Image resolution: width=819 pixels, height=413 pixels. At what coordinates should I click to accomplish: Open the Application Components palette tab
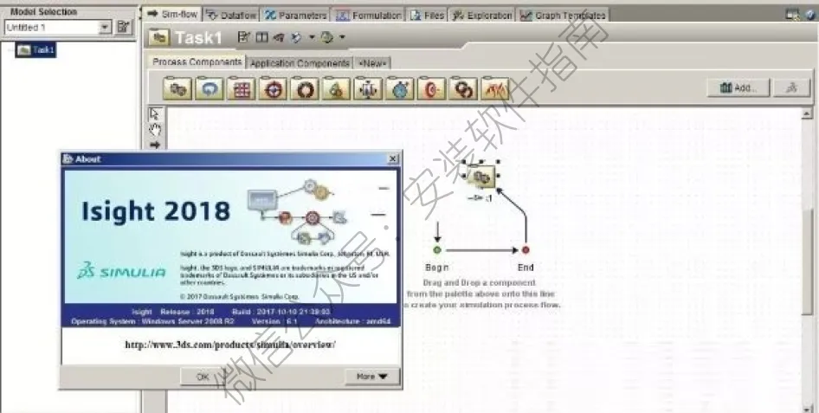300,63
